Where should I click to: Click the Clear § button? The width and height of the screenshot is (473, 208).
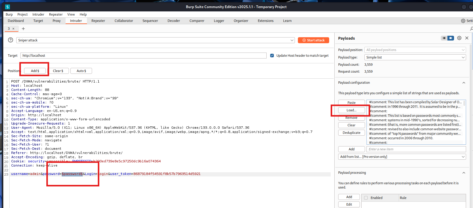coord(58,71)
